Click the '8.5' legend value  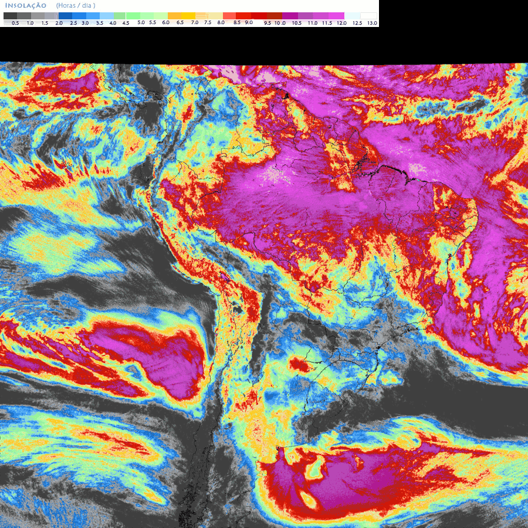(x=237, y=22)
